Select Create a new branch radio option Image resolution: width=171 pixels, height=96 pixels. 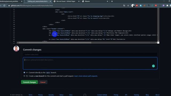coord(24,76)
